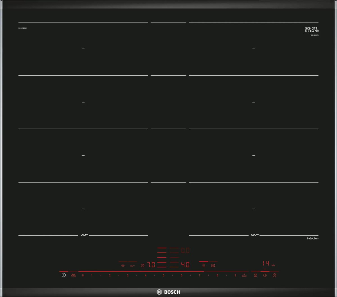Tap the childproof lock key beside power
Screen dimensions: 337x297
pyautogui.click(x=74, y=275)
